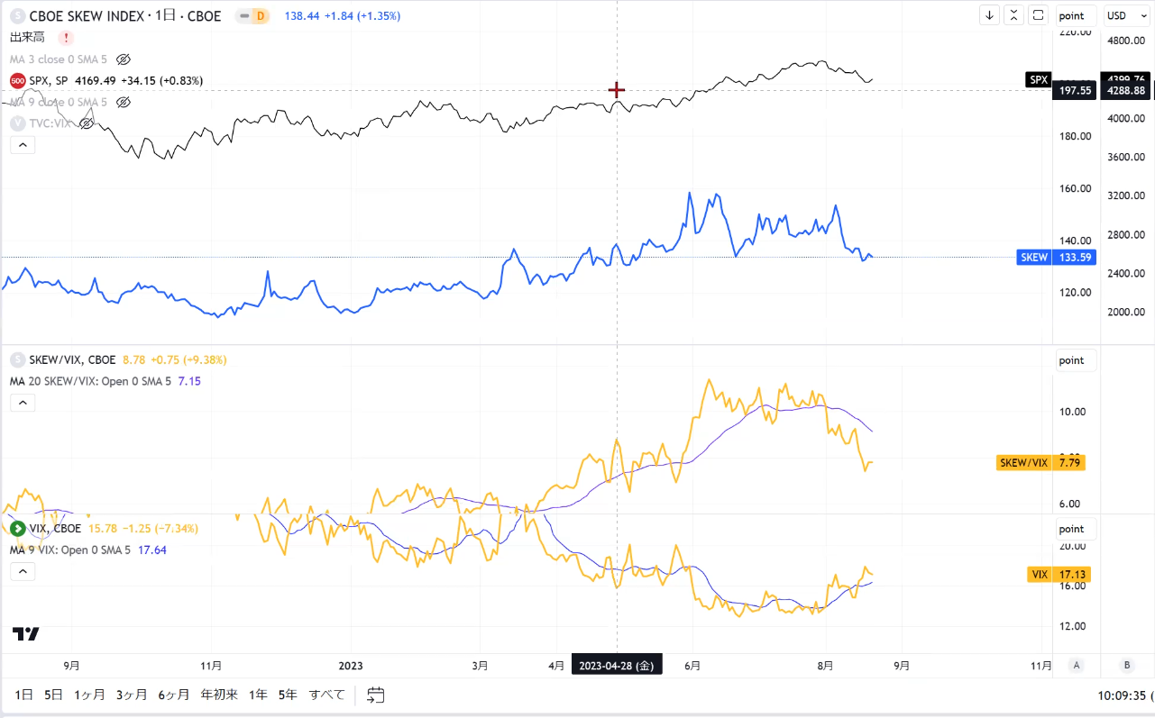Image resolution: width=1155 pixels, height=718 pixels.
Task: Click the 197.55 crosshair price label
Action: pos(1076,90)
